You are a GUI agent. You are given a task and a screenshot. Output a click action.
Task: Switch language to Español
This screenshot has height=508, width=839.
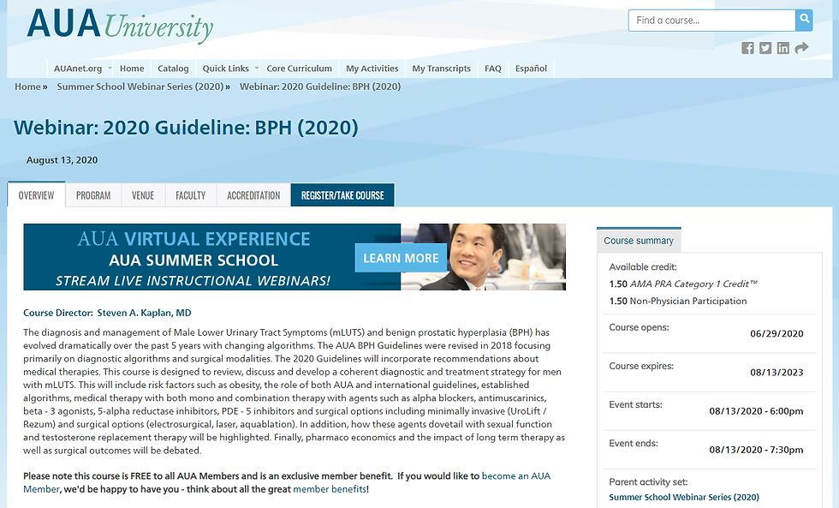[x=531, y=69]
